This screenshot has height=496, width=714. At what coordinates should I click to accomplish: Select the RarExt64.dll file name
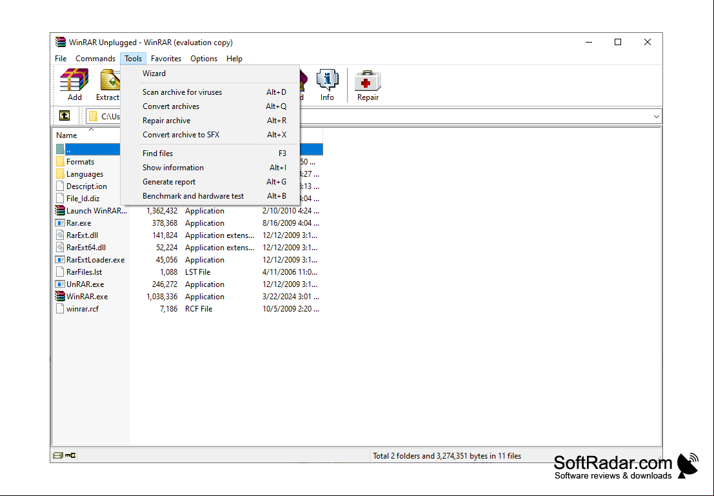tap(86, 247)
